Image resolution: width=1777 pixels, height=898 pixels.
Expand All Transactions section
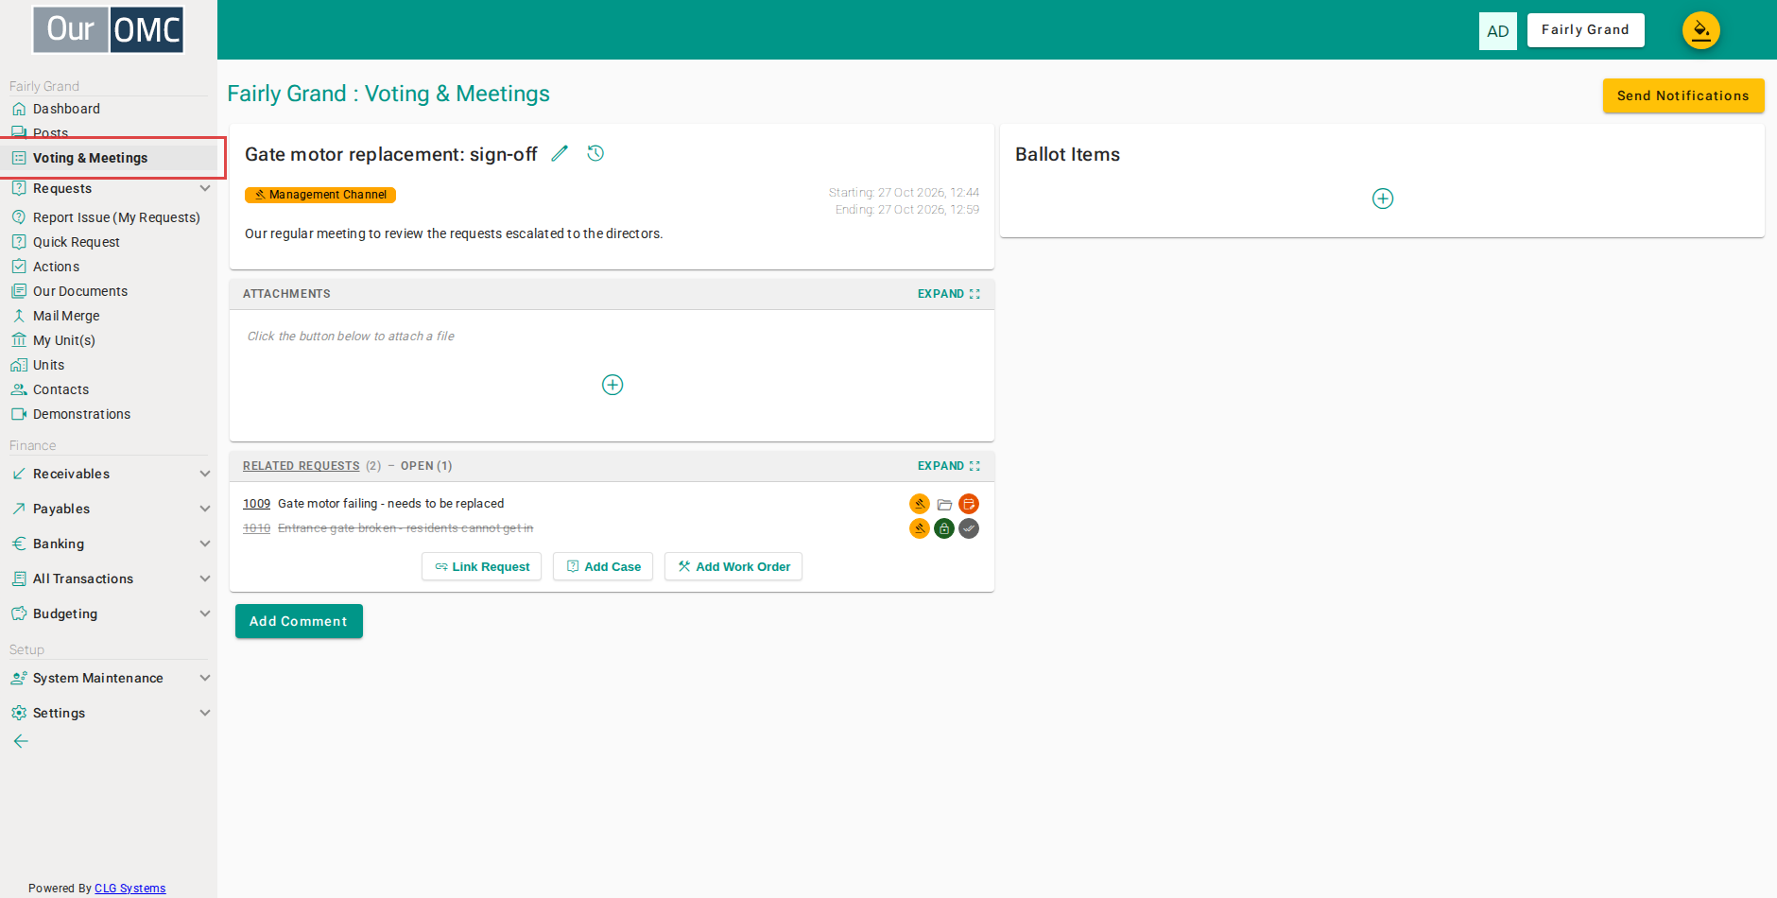205,579
